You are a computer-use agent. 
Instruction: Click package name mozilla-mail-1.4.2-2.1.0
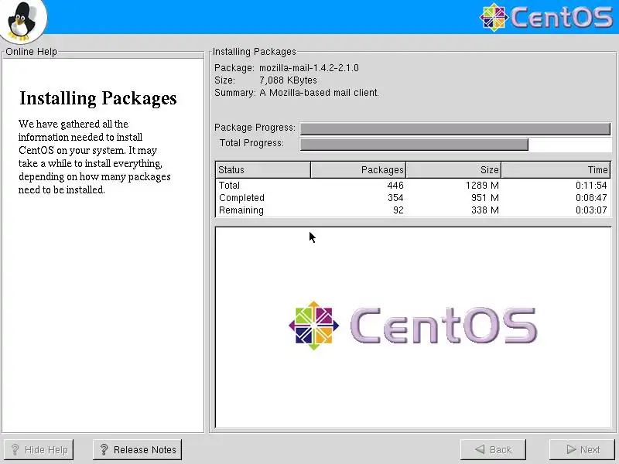[x=309, y=68]
